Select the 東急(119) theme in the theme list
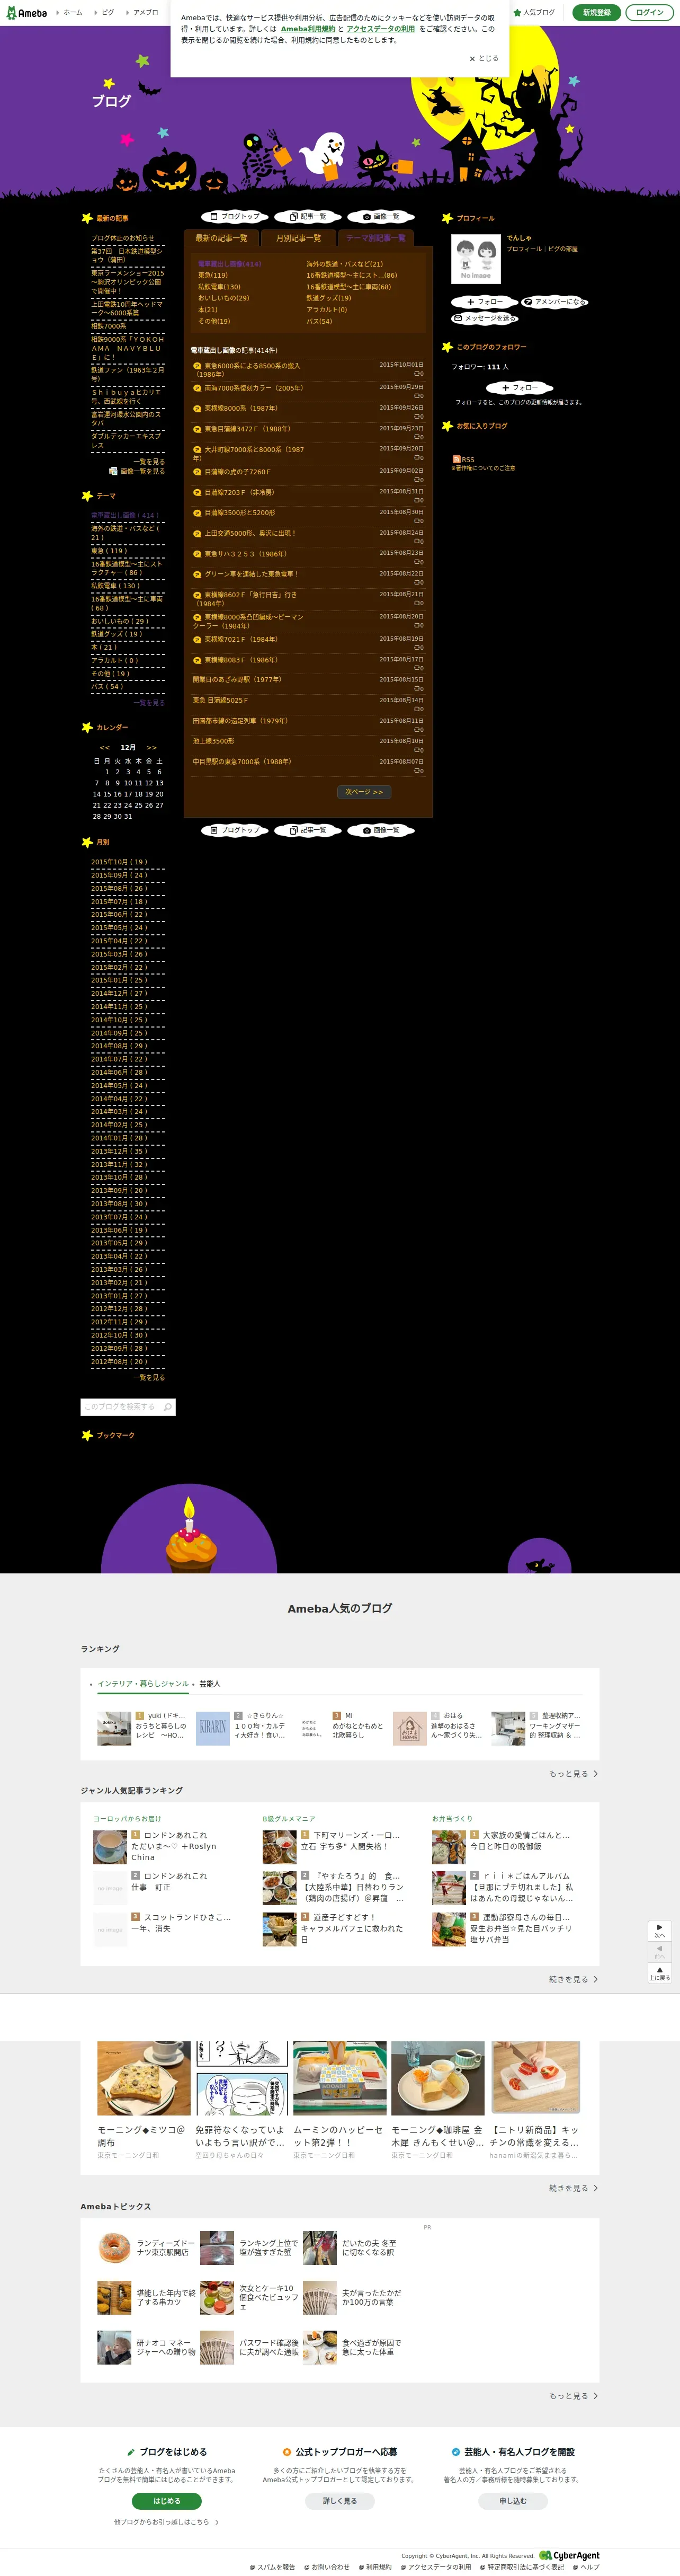Image resolution: width=680 pixels, height=2576 pixels. (213, 275)
